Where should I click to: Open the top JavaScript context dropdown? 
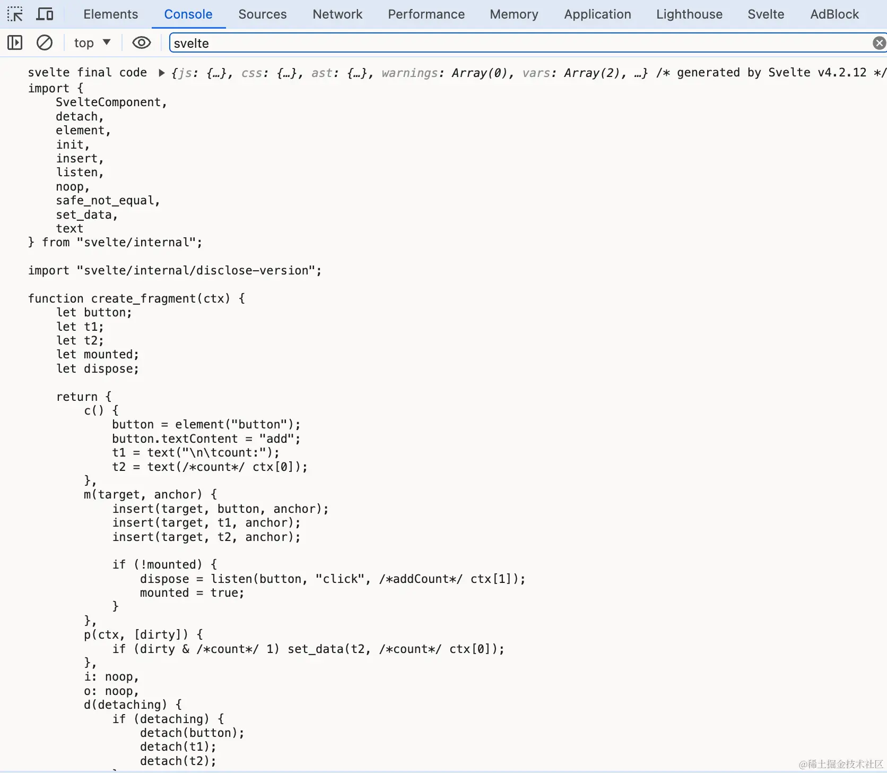(92, 42)
